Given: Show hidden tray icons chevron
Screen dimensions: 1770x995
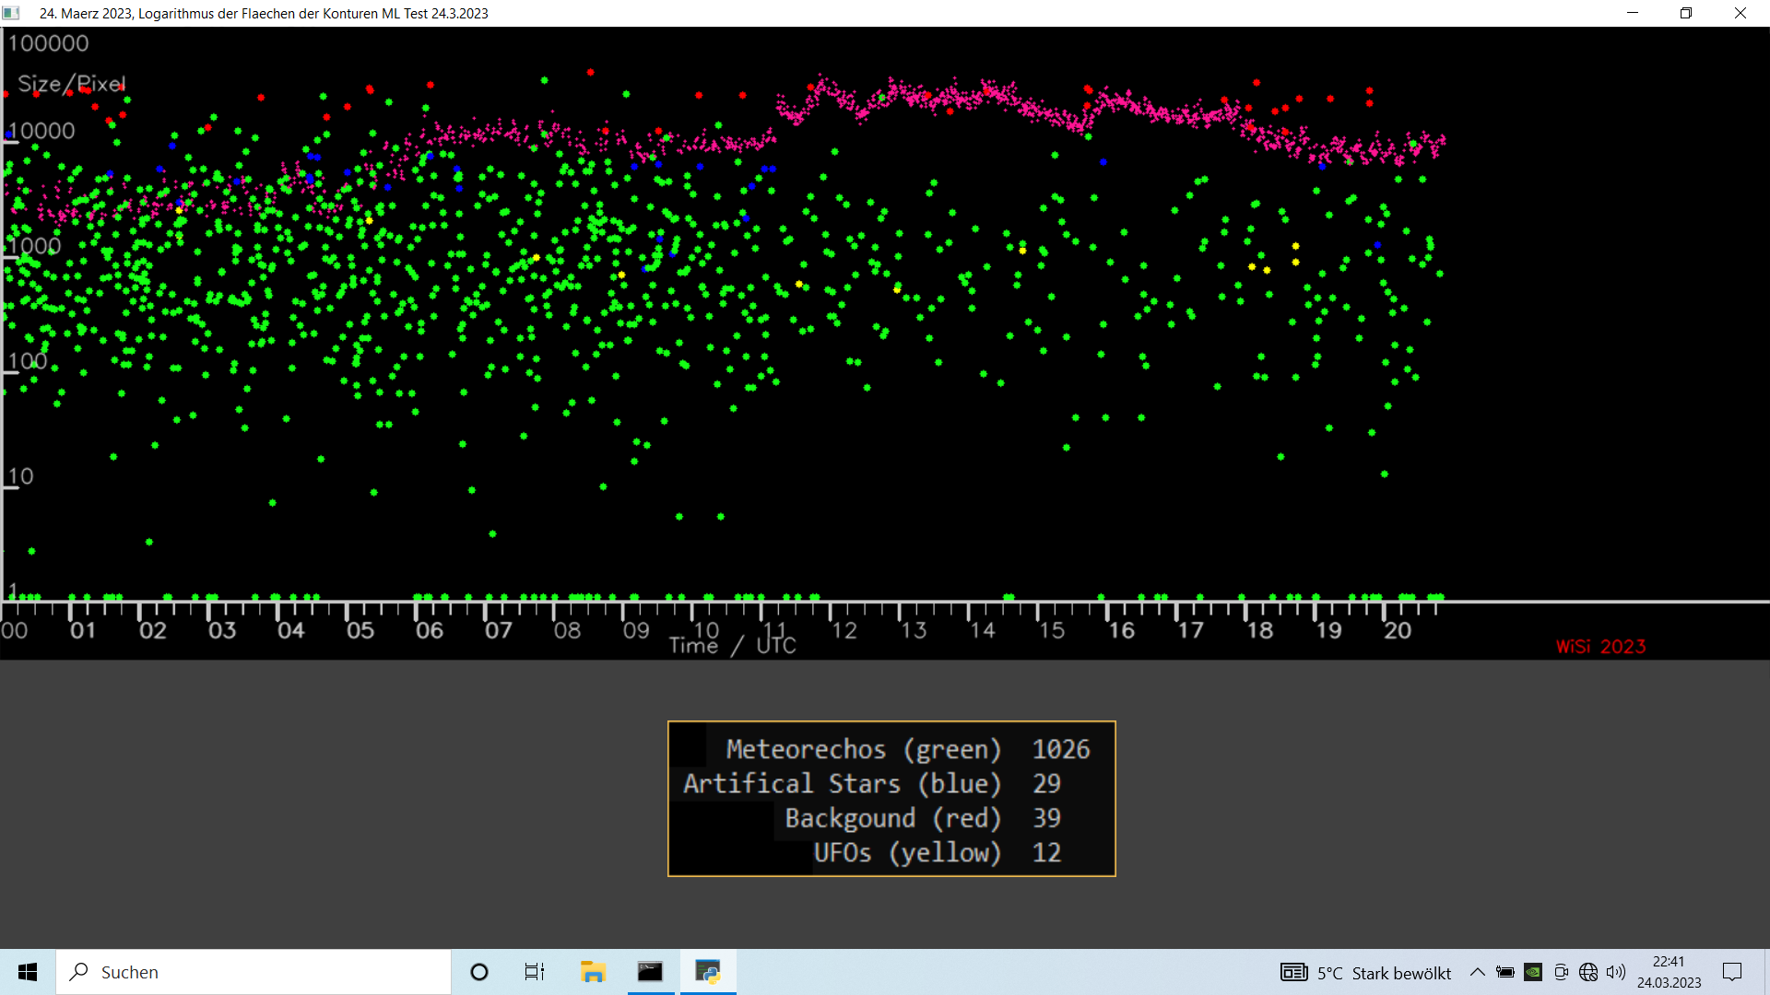Looking at the screenshot, I should (x=1477, y=972).
